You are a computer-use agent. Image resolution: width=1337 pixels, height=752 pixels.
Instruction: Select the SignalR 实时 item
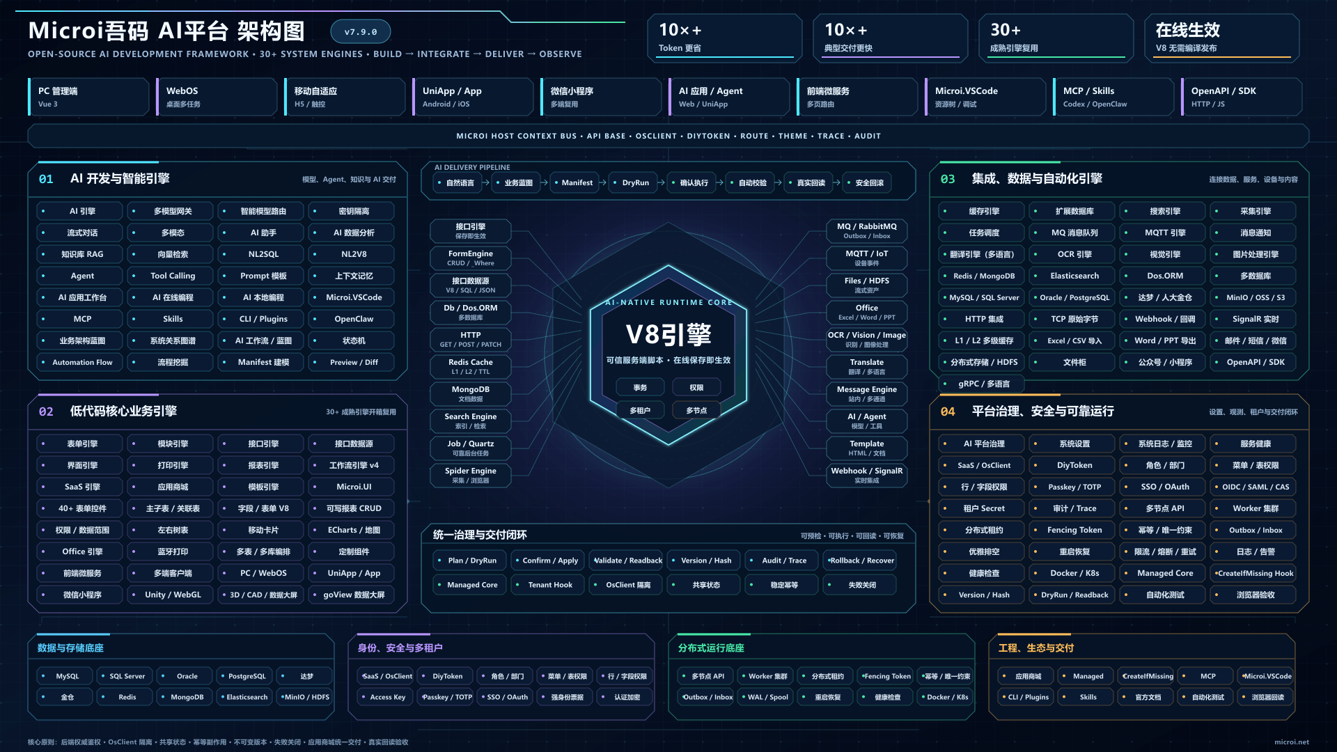pyautogui.click(x=1253, y=320)
